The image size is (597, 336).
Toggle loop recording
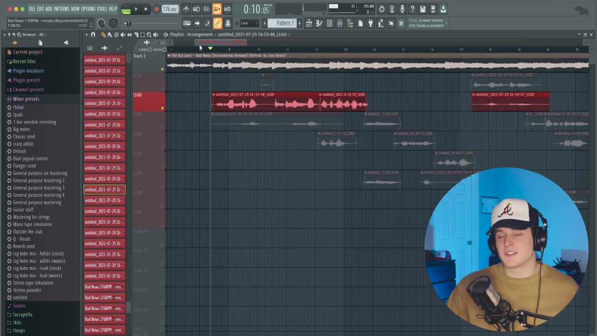pyautogui.click(x=227, y=9)
